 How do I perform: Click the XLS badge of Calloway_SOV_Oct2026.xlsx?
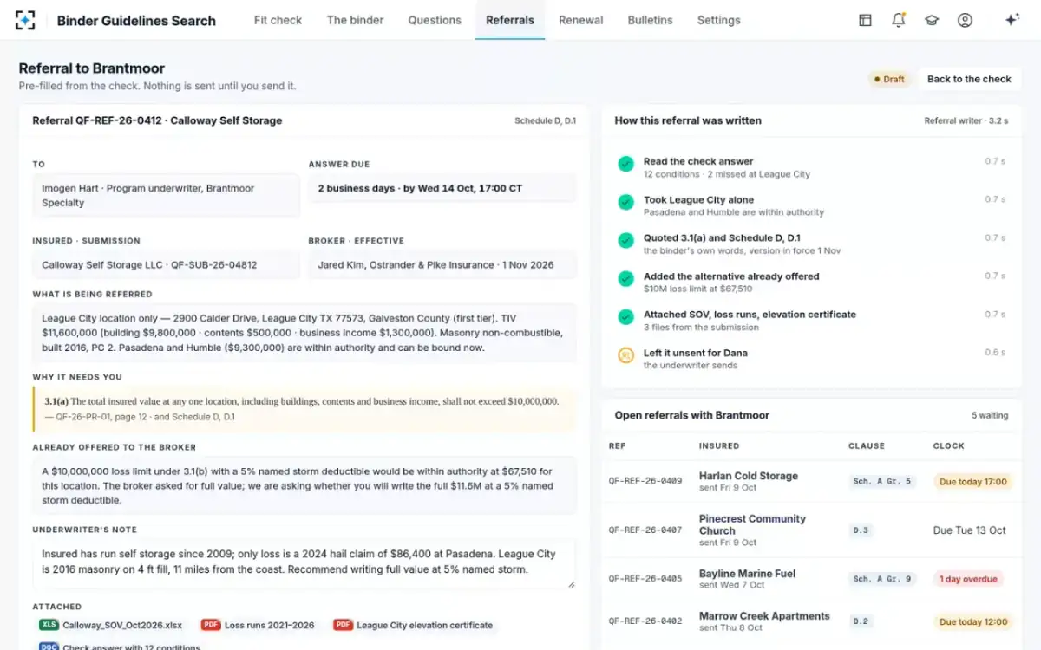(49, 625)
